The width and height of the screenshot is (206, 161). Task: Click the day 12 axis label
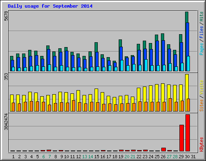coord(78,157)
